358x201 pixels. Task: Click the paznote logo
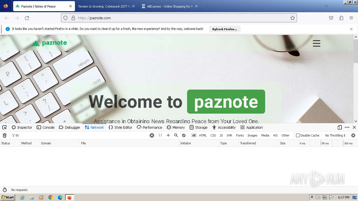coord(49,43)
